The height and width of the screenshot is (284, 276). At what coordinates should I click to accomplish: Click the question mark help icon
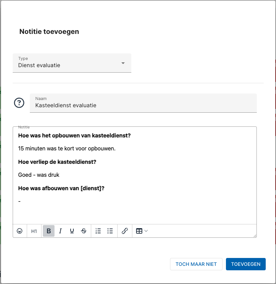pyautogui.click(x=19, y=103)
